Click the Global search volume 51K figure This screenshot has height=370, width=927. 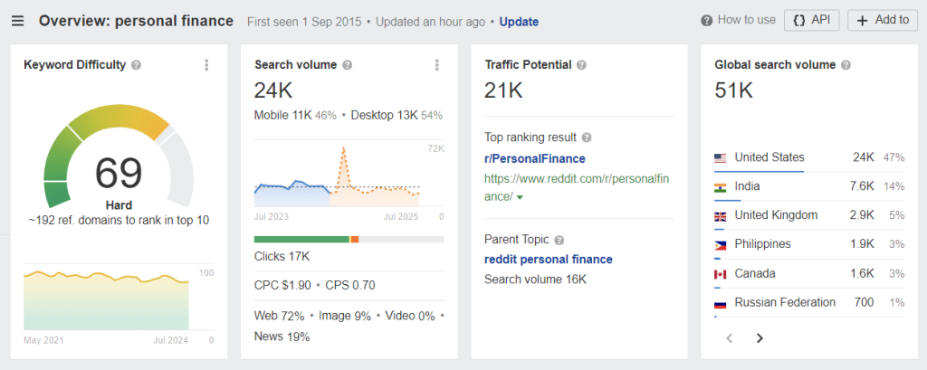(733, 91)
